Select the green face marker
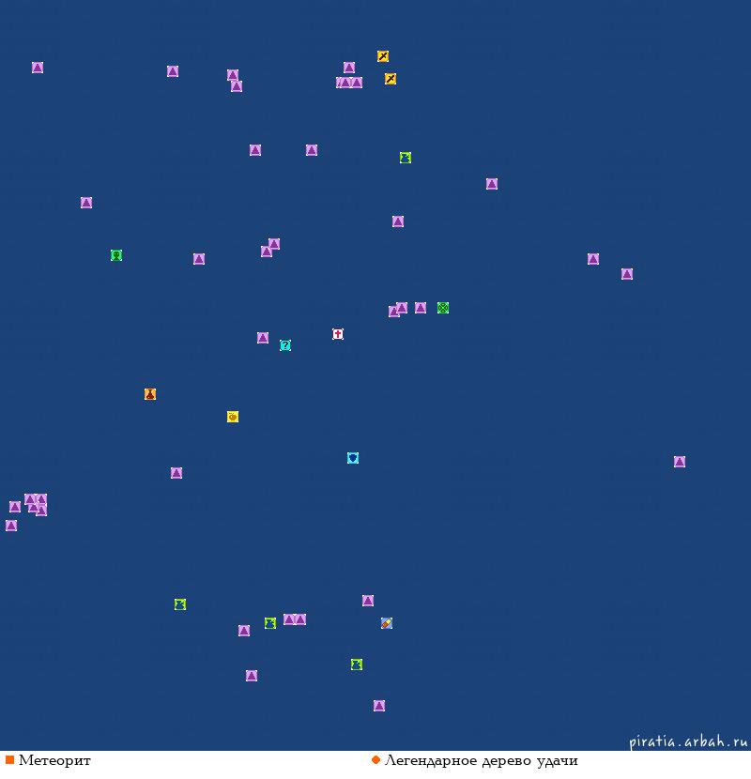Screen dimensions: 751x779 (116, 255)
